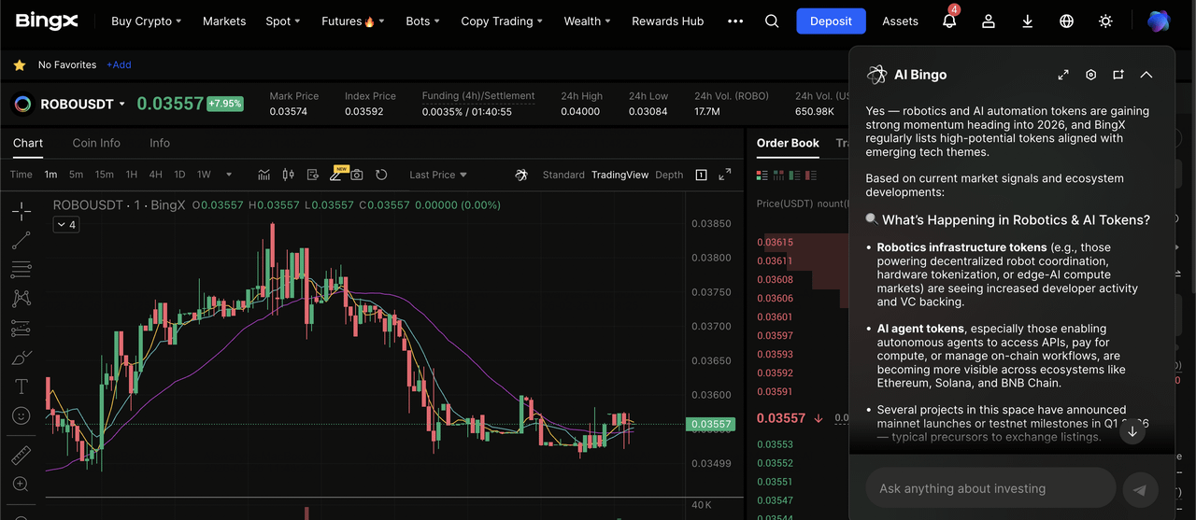Open the candlestick chart type icon
1196x520 pixels.
288,175
